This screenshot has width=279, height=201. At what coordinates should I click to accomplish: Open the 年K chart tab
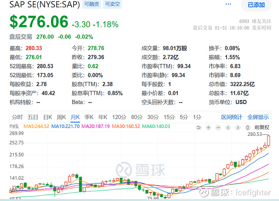pos(103,117)
